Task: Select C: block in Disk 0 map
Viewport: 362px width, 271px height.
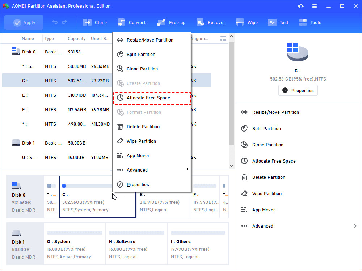Action: 98,197
